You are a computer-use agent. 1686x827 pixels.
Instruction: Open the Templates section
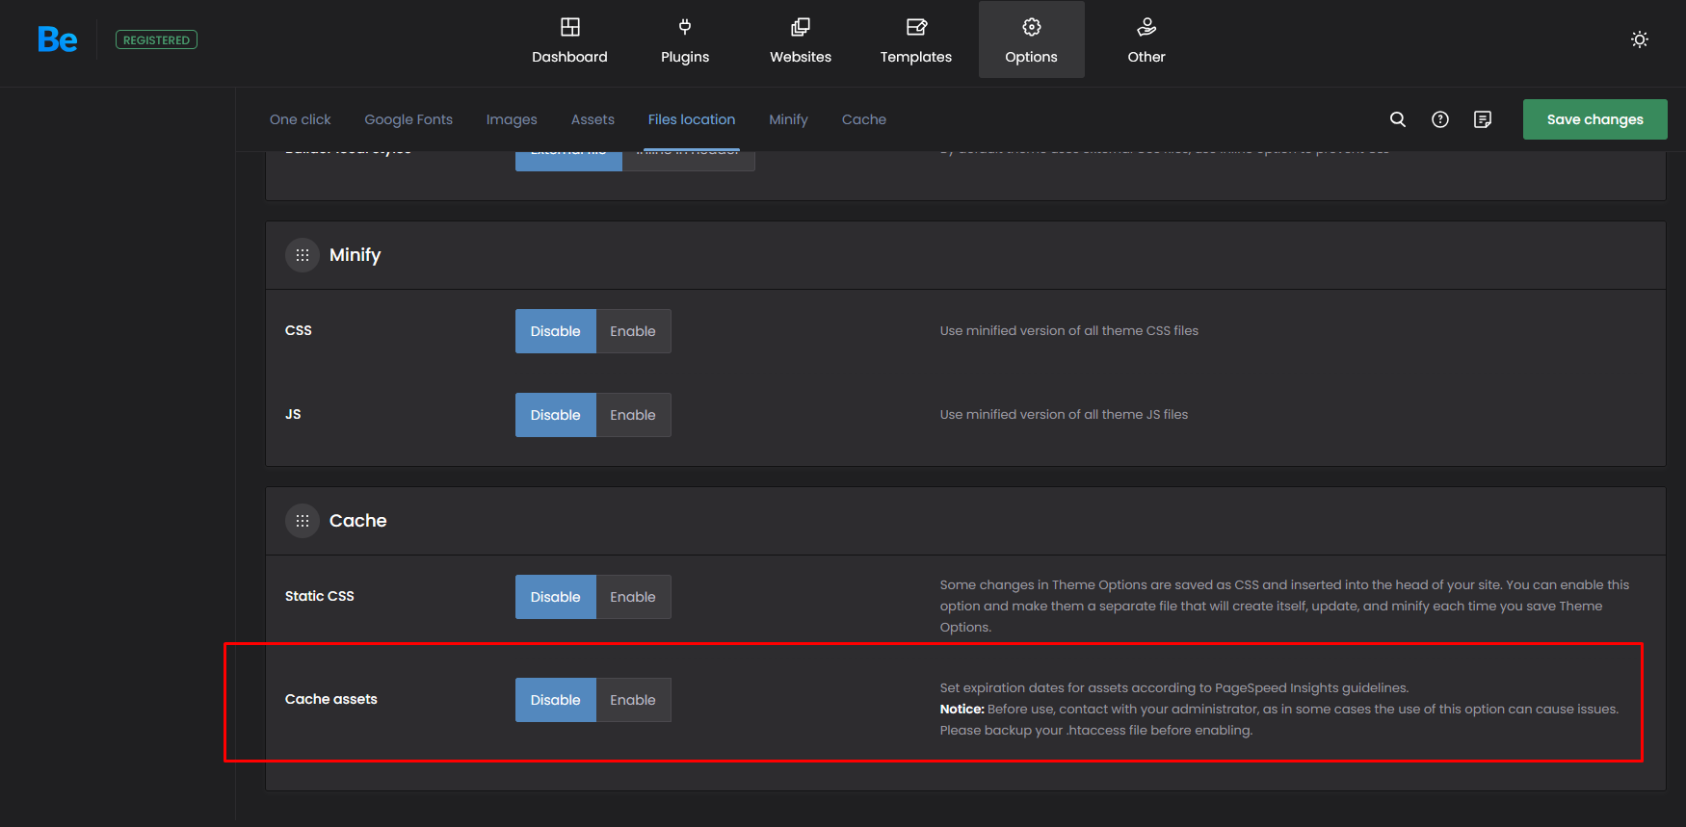(x=915, y=40)
